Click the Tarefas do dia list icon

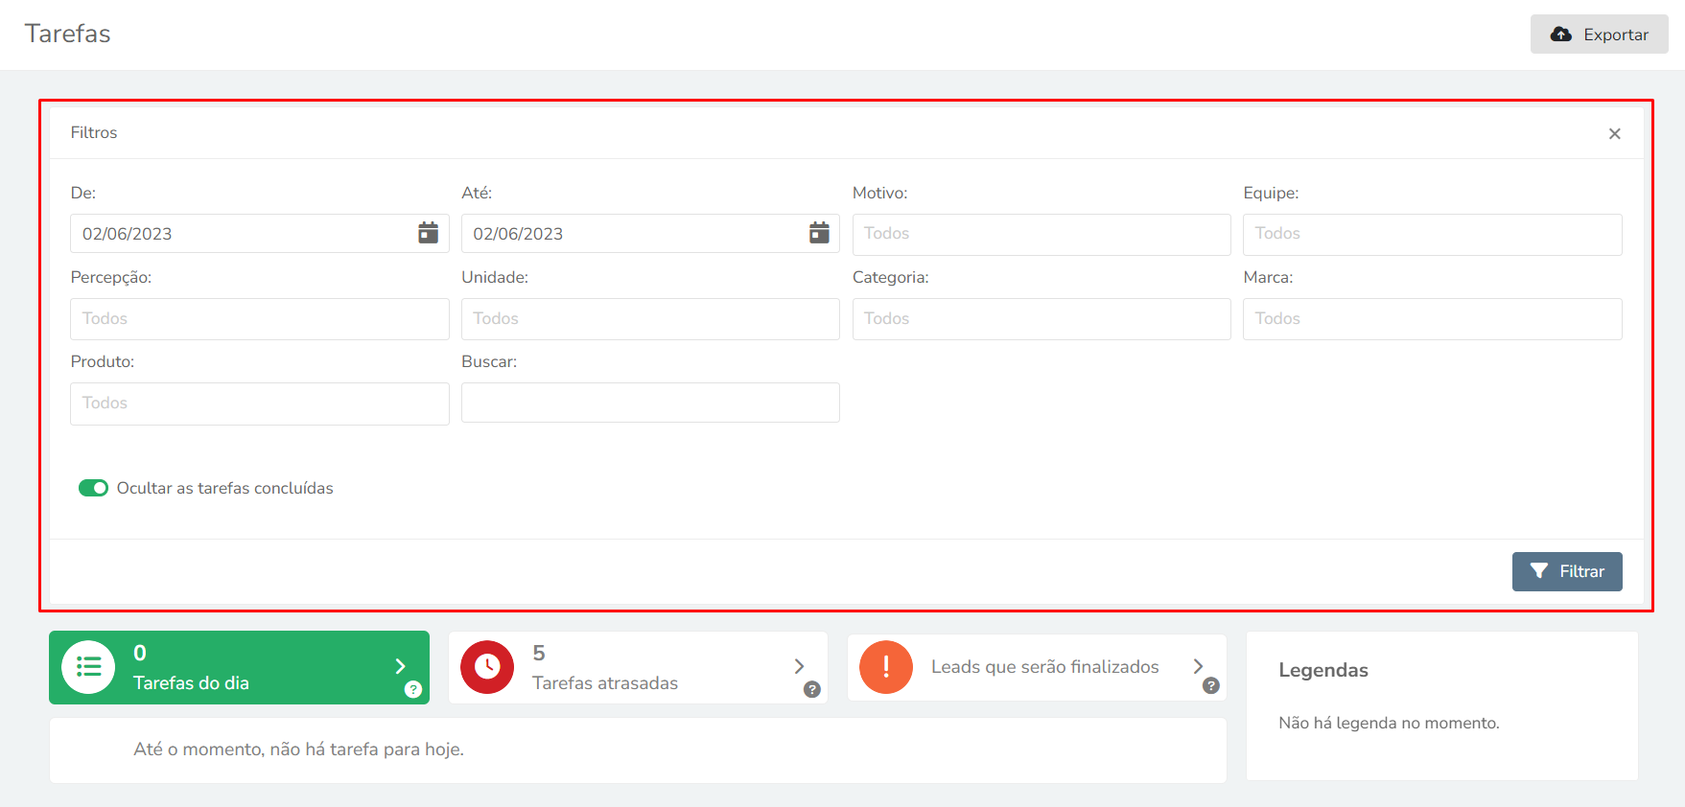pyautogui.click(x=88, y=667)
